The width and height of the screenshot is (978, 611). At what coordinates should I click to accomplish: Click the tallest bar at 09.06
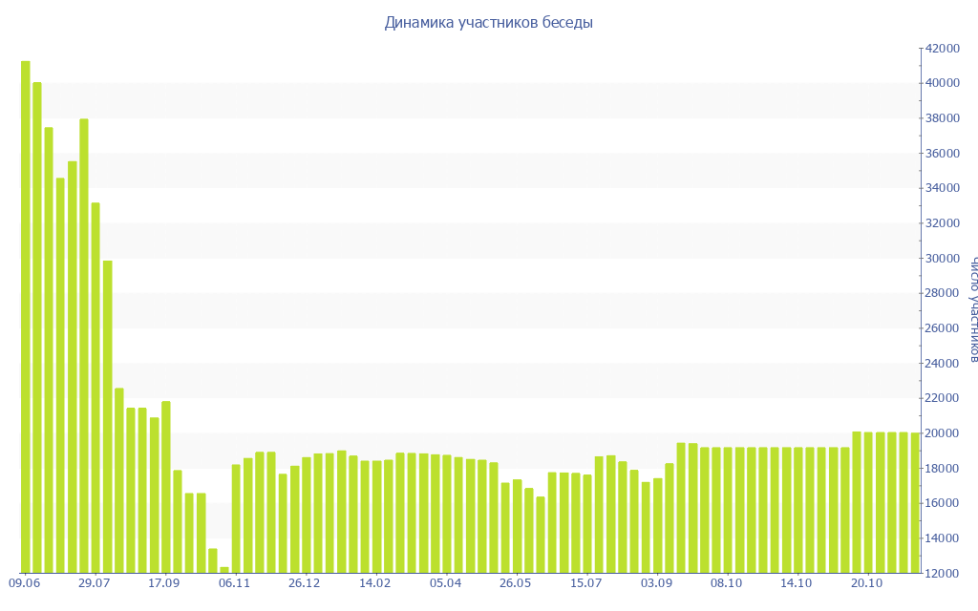(26, 317)
